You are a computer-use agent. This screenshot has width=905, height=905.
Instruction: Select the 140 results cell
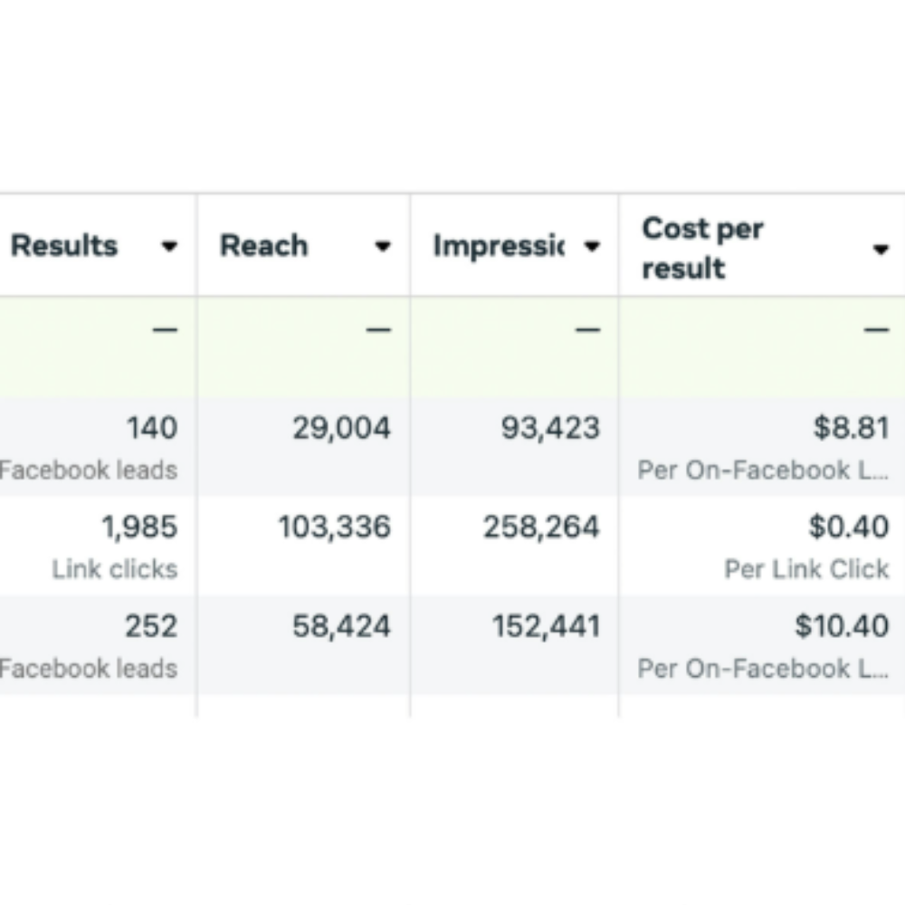tap(152, 427)
